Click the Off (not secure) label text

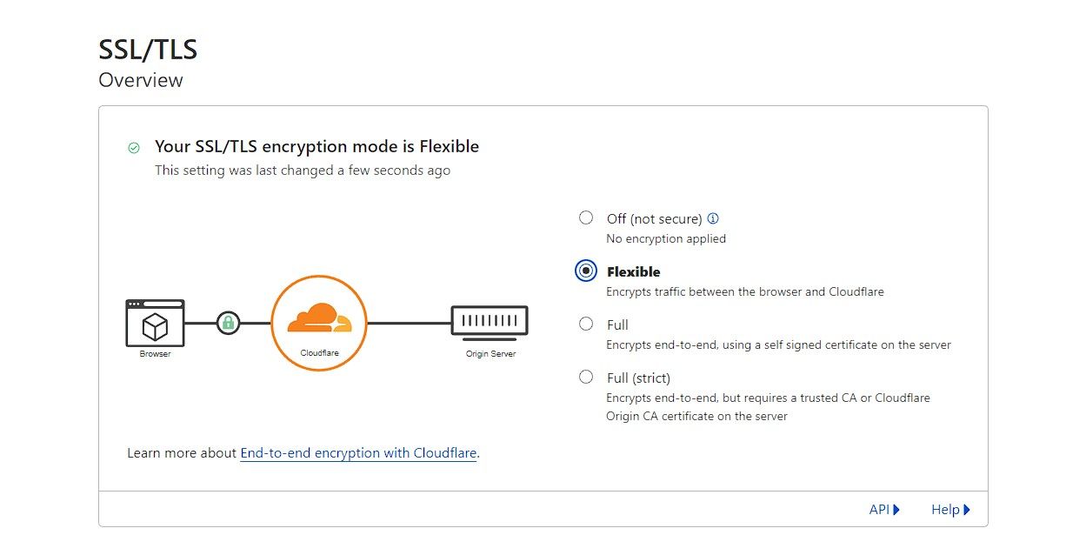[654, 219]
